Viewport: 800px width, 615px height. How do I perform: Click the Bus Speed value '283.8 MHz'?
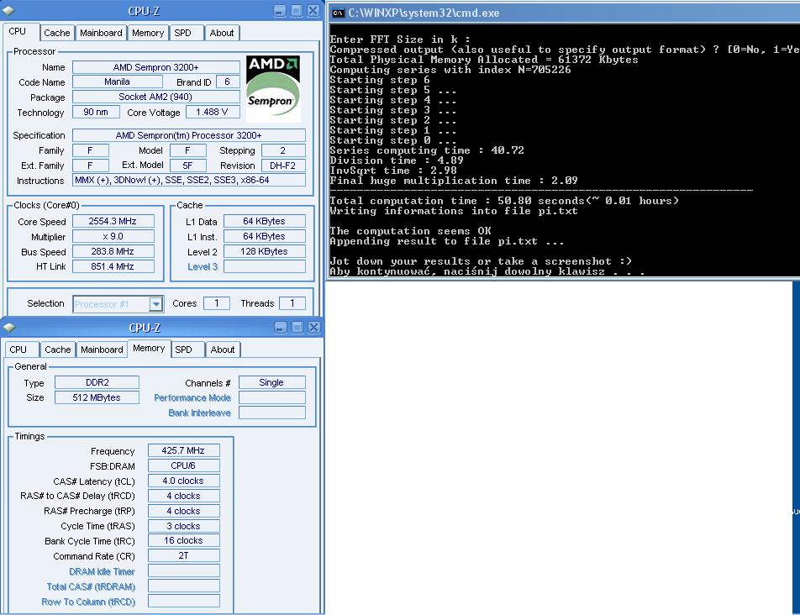click(113, 251)
